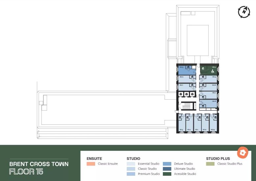Click the Ultimate Studio legend label

click(x=185, y=169)
